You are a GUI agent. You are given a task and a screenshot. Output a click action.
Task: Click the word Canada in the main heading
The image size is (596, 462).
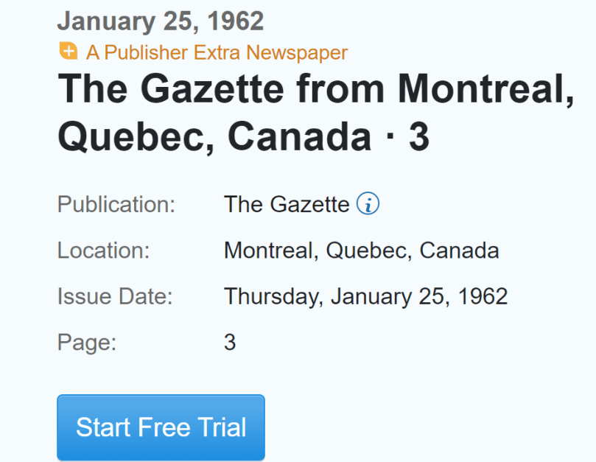[x=299, y=136]
